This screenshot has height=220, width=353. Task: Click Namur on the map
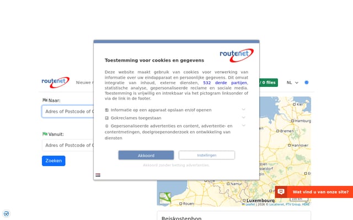click(x=234, y=184)
